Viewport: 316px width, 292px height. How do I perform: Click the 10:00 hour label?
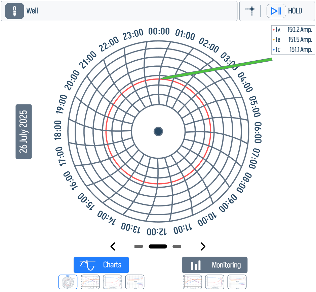pos(207,219)
